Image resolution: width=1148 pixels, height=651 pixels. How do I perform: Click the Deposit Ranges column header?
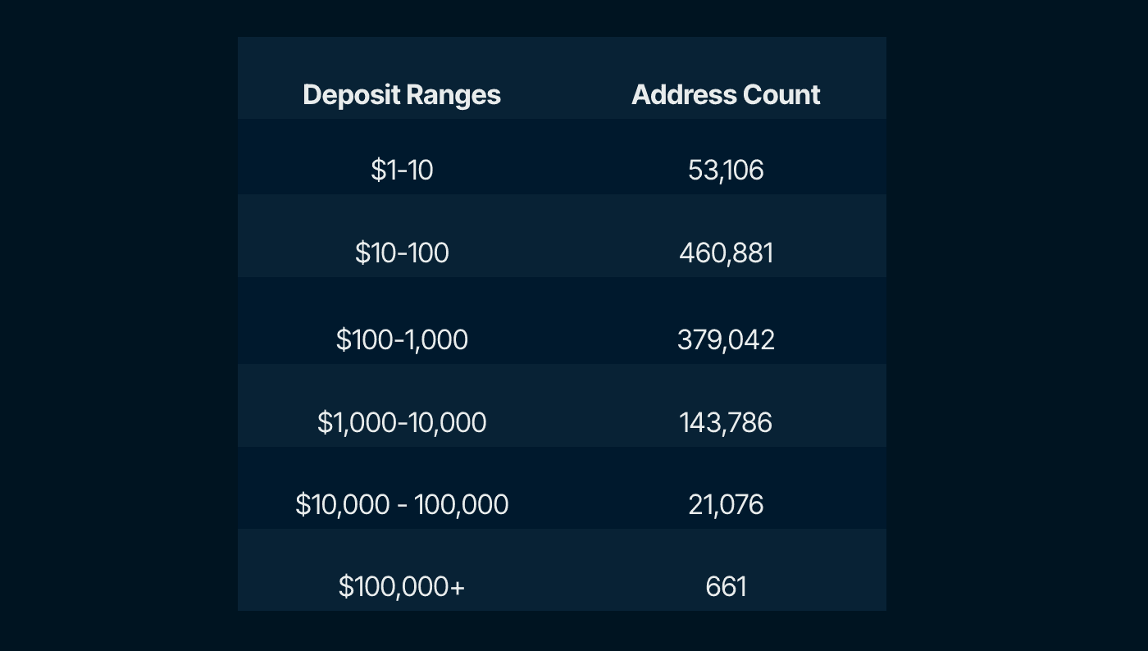pos(401,95)
